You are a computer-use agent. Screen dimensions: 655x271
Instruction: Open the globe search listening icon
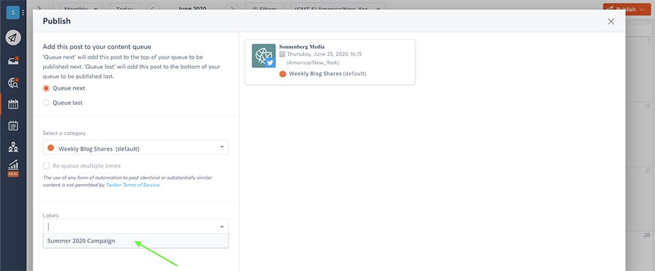(x=13, y=82)
